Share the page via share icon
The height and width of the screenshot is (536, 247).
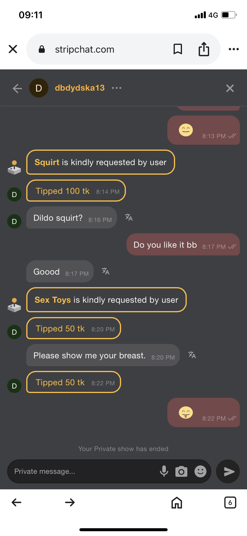click(204, 49)
